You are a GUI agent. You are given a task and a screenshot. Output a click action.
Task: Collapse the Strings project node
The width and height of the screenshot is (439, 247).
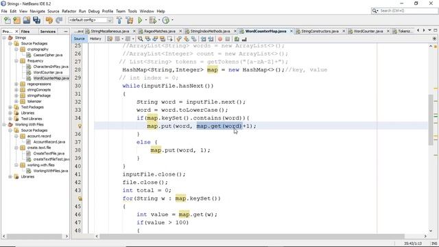[x=4, y=38]
